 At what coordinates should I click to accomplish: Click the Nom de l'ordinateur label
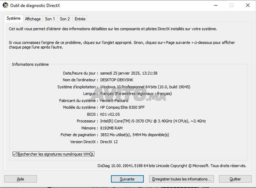(x=80, y=80)
